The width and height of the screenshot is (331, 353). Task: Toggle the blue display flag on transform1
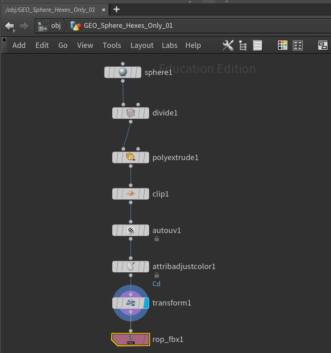tap(146, 303)
